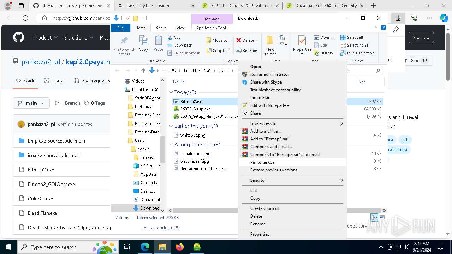
Task: Open the Application Tools tab
Action: tap(212, 28)
